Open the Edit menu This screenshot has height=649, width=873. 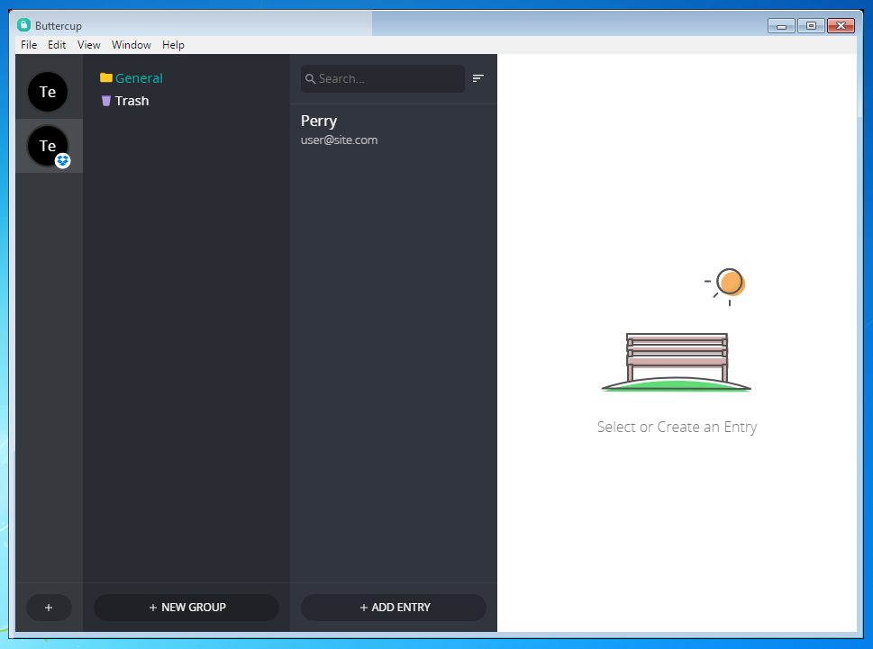coord(57,45)
